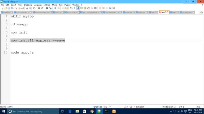The image size is (204, 114).
Task: Click the Open file toolbar icon
Action: point(5,8)
